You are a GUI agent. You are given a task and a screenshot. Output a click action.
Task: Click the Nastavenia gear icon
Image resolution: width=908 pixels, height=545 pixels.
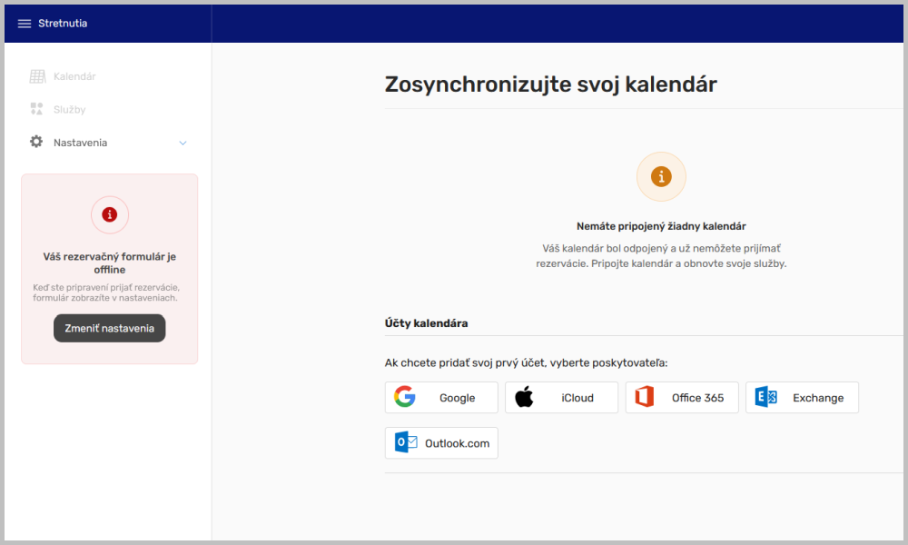point(35,142)
